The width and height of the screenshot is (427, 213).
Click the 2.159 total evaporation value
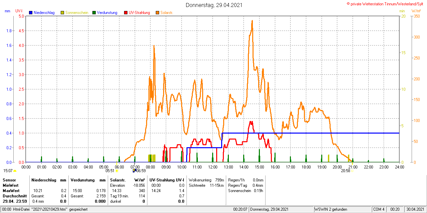pos(101,196)
